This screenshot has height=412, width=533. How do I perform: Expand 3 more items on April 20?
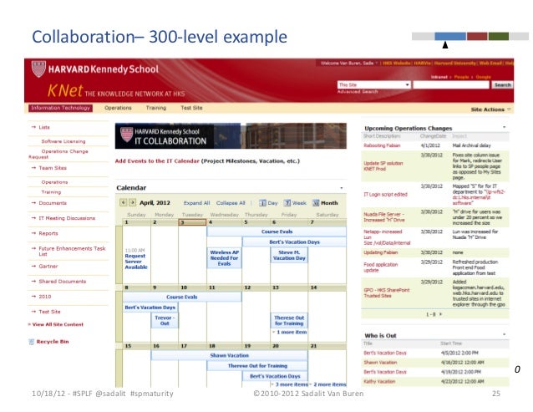pos(290,384)
